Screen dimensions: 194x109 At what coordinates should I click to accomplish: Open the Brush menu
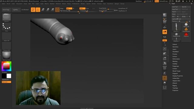[x=8, y=4]
